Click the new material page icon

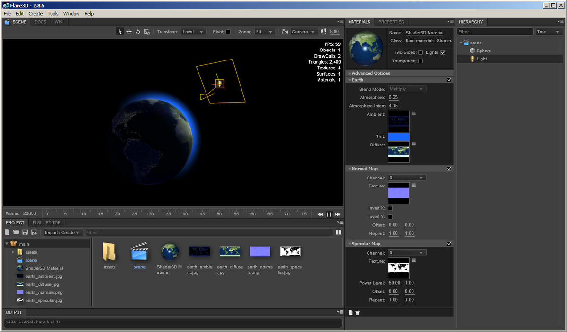(x=351, y=313)
